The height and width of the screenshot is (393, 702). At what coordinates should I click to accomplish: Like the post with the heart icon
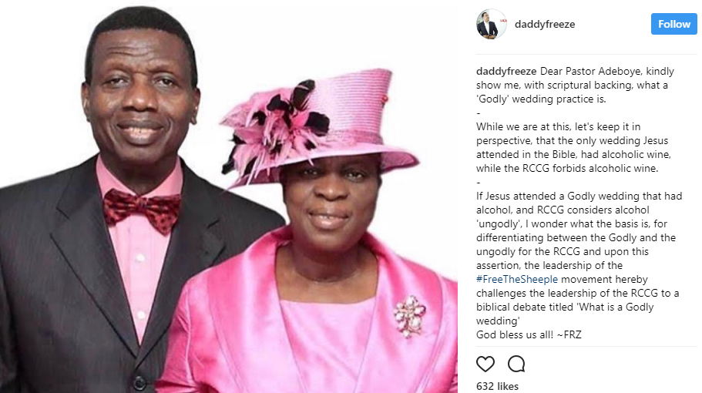pyautogui.click(x=485, y=364)
